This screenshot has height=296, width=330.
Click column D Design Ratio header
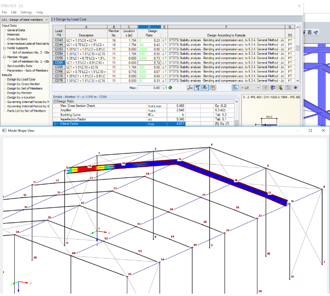point(149,27)
